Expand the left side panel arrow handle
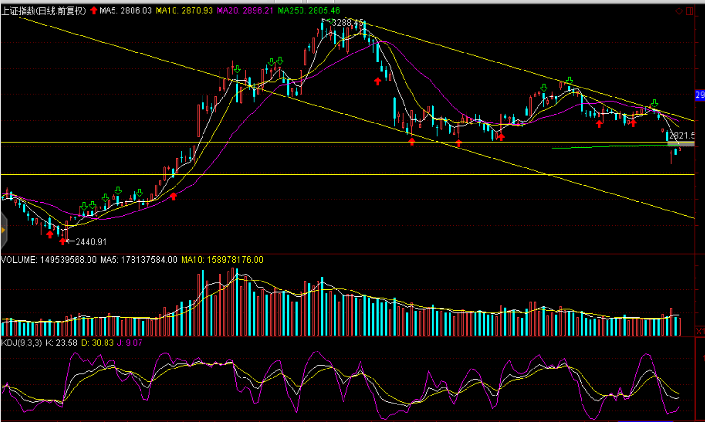The width and height of the screenshot is (705, 422). pos(3,230)
